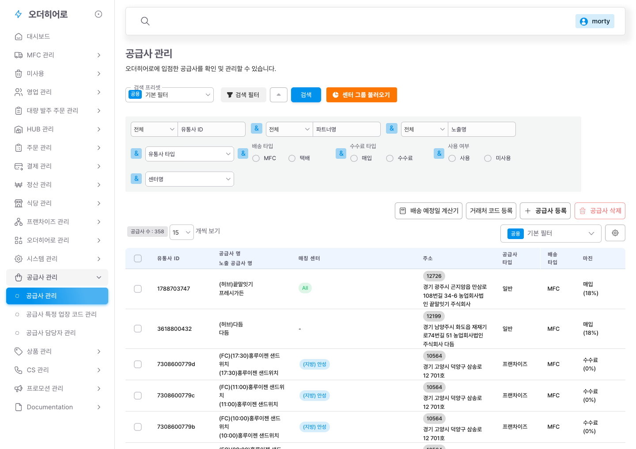The image size is (636, 449).
Task: Open the morty user profile
Action: tap(594, 21)
